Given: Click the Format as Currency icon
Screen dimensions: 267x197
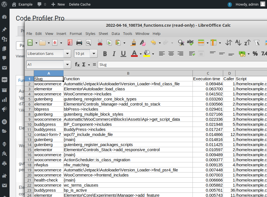Looking at the screenshot, I should (242, 54).
